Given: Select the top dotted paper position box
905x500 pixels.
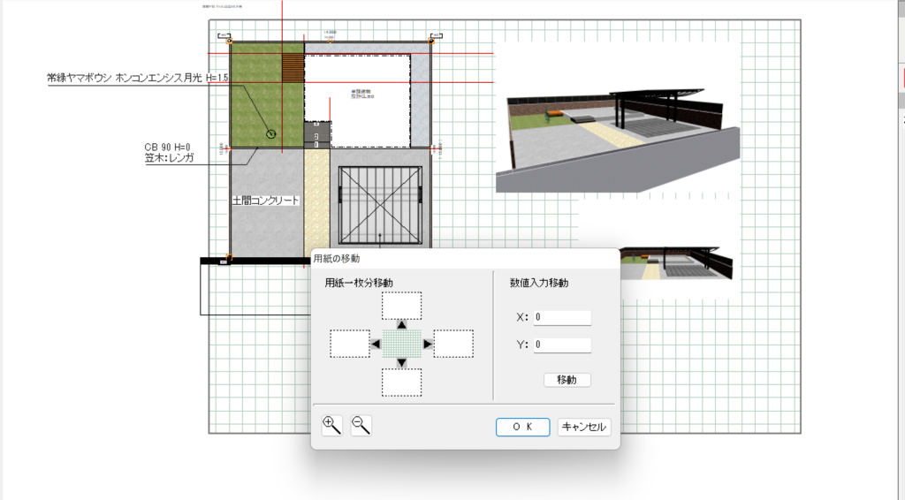Looking at the screenshot, I should pyautogui.click(x=401, y=306).
